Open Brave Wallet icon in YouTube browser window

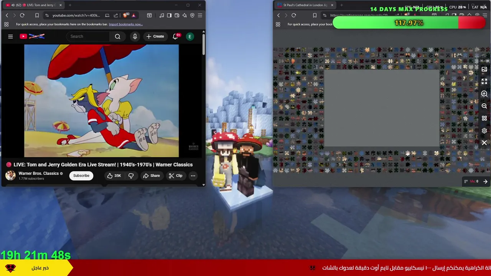(177, 15)
